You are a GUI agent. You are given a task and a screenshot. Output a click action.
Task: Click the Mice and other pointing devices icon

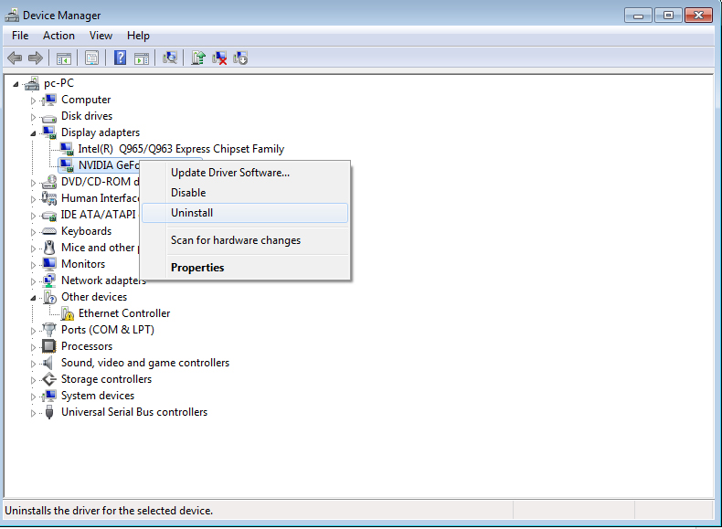[x=49, y=248]
